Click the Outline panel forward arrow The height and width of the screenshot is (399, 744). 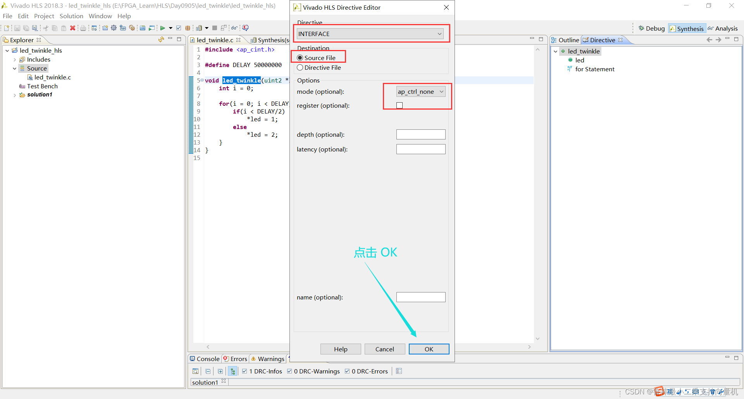[x=718, y=40]
